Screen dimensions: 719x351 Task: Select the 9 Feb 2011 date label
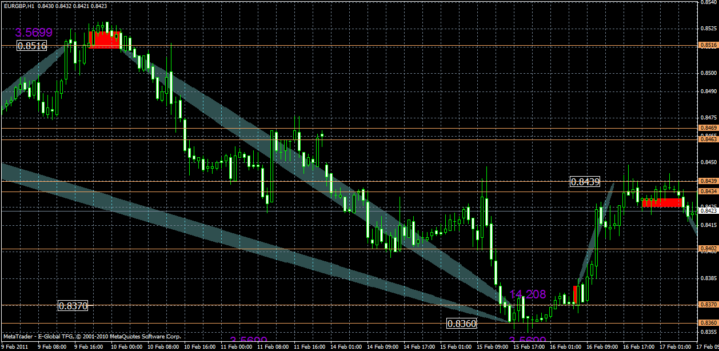click(x=14, y=346)
